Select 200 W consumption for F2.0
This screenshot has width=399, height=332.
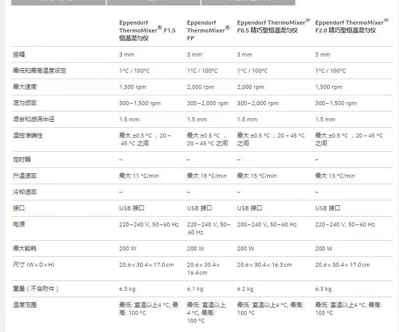(x=324, y=249)
